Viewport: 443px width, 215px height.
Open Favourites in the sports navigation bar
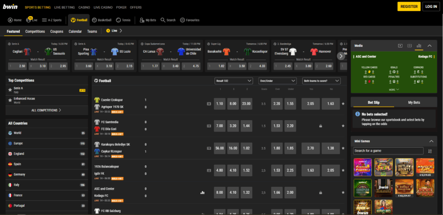pyautogui.click(x=189, y=20)
